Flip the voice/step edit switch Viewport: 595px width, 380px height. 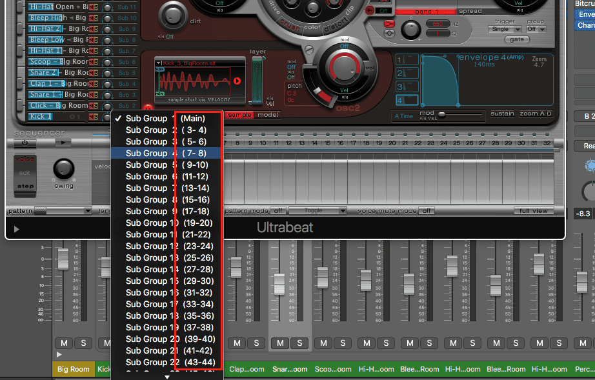coord(25,175)
